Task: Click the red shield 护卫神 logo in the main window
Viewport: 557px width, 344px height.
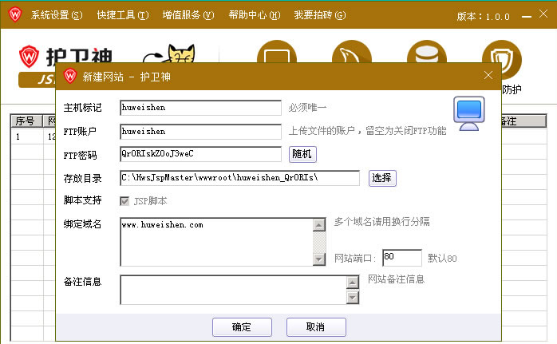Action: [29, 56]
